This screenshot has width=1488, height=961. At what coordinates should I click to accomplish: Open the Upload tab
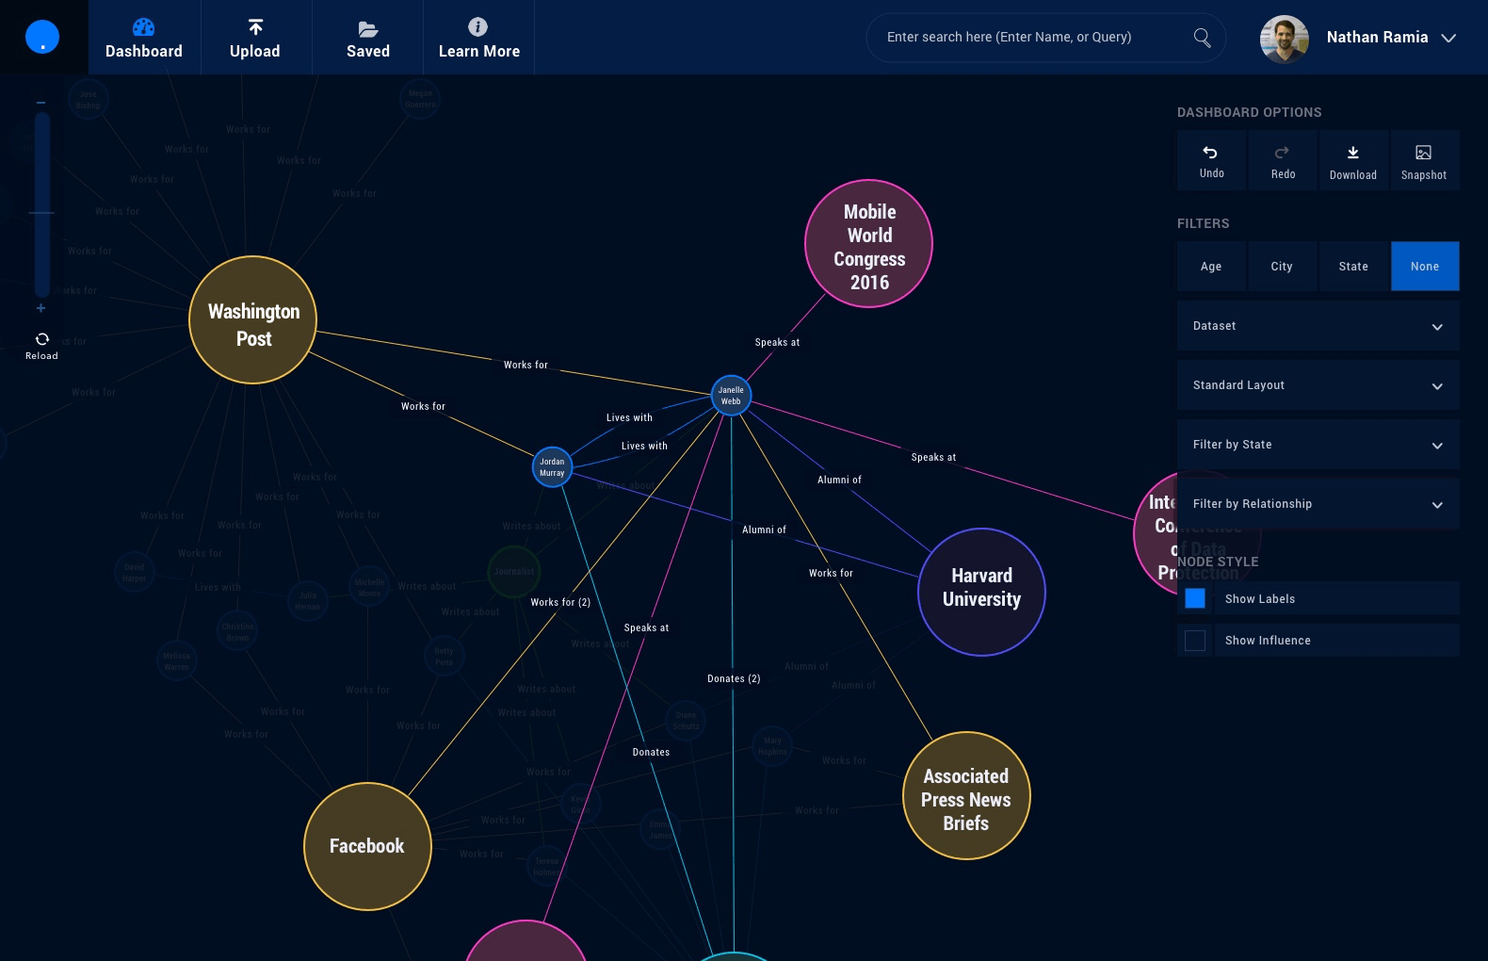(255, 38)
